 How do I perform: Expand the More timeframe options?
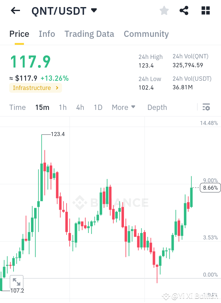(x=123, y=107)
